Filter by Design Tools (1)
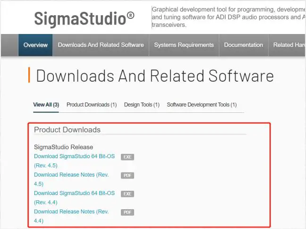 [142, 105]
